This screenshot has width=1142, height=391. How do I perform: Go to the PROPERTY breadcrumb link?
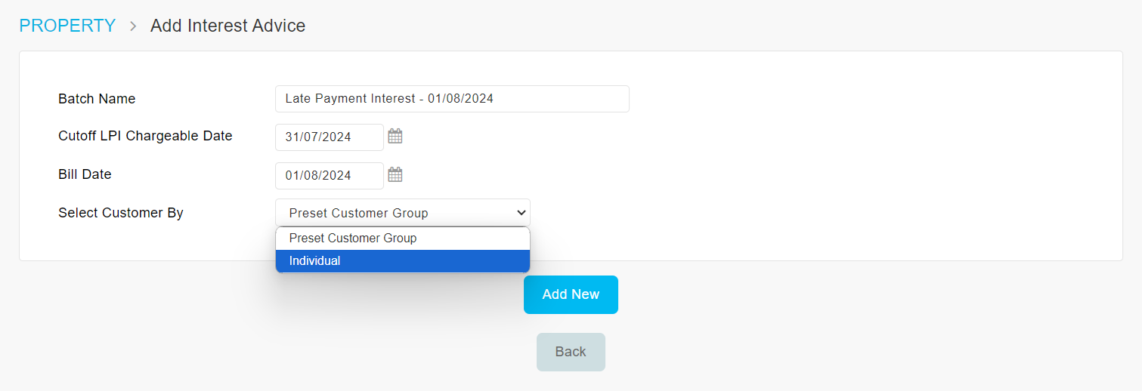[67, 26]
